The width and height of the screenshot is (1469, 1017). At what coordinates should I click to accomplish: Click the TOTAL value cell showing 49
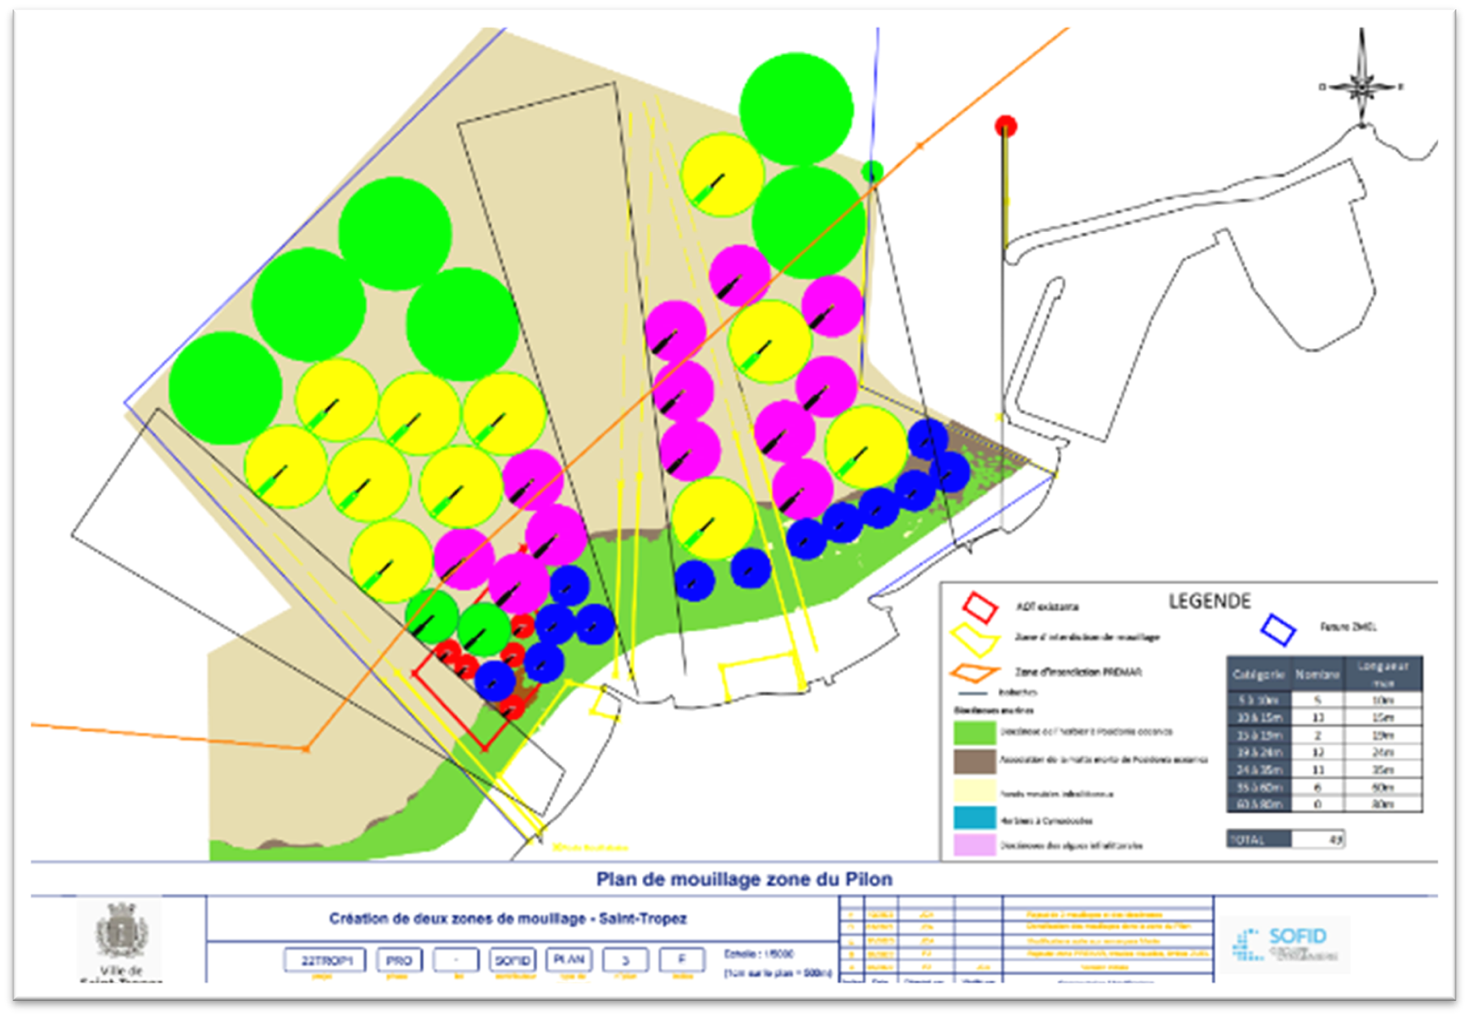pos(1318,839)
